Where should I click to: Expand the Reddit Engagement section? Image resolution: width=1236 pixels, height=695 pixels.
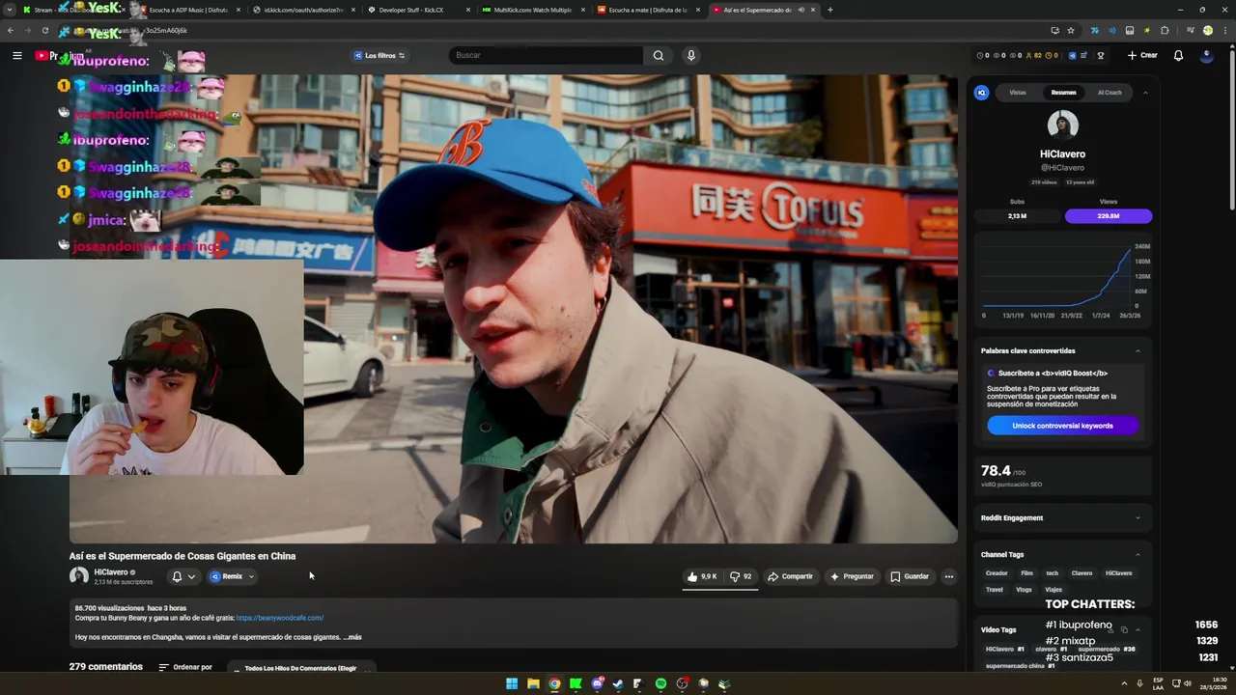tap(1138, 518)
